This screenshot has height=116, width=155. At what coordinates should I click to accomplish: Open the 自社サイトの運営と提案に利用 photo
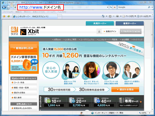click(x=131, y=70)
